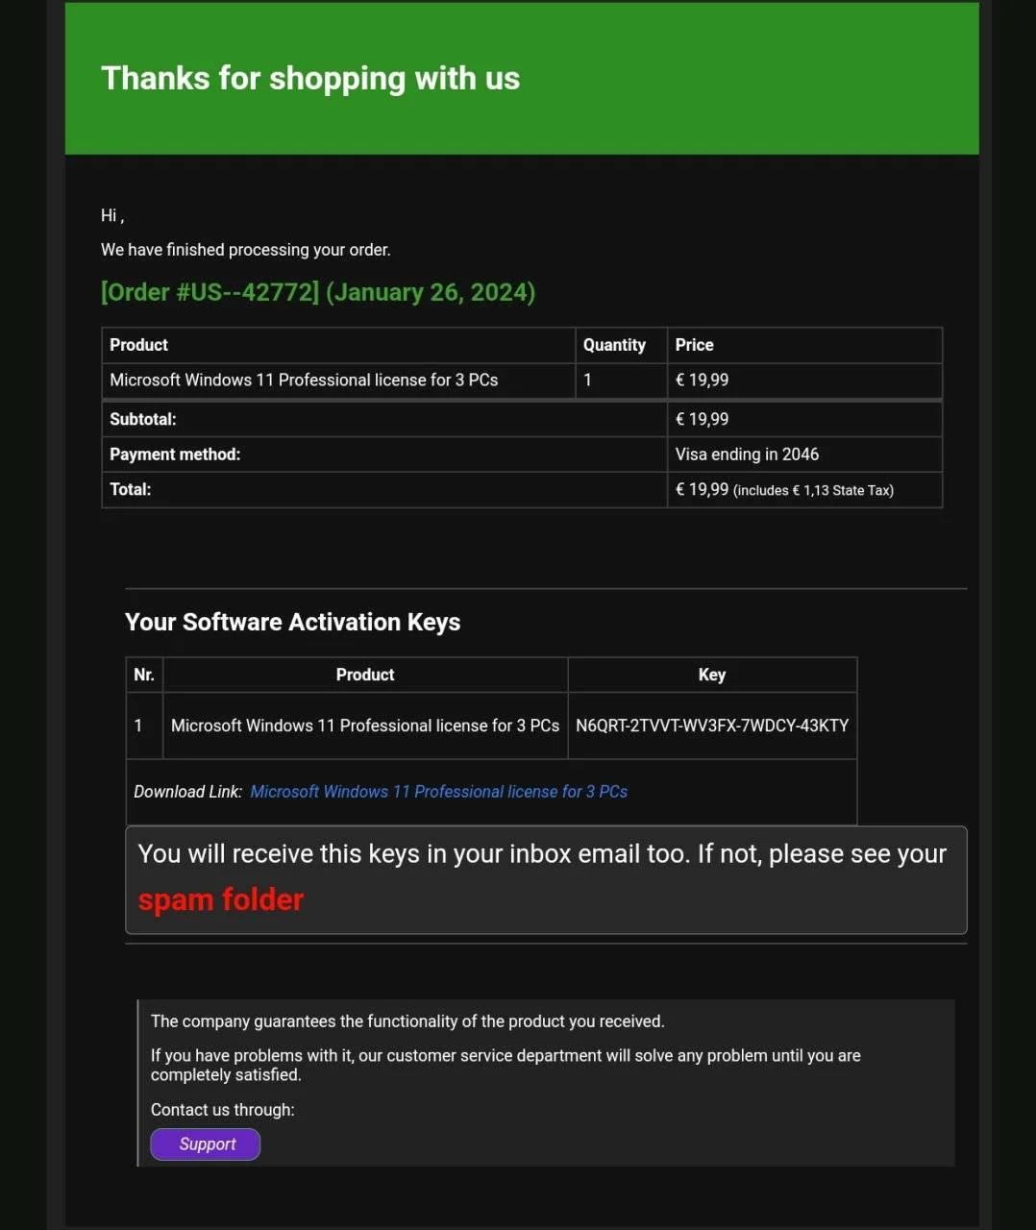Click the 'Hi ,' greeting line
Screen dimensions: 1036x1230
click(x=112, y=215)
